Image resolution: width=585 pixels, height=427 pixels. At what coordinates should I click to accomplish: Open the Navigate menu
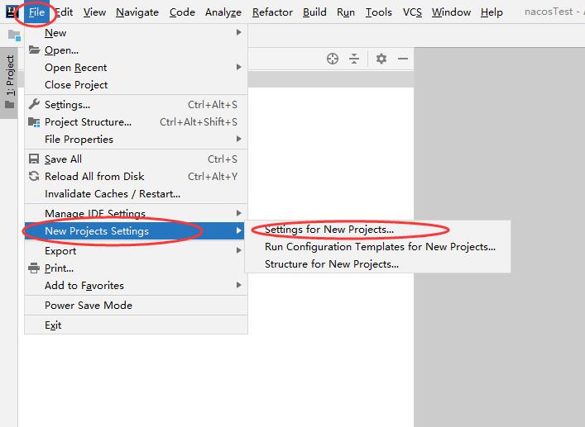(137, 12)
